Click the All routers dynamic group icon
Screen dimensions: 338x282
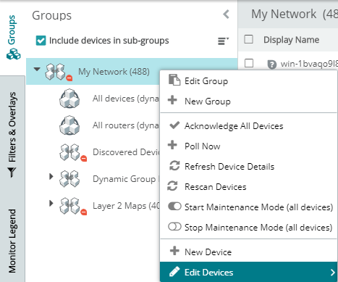point(69,125)
